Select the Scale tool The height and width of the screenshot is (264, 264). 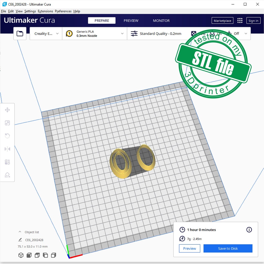(7, 123)
